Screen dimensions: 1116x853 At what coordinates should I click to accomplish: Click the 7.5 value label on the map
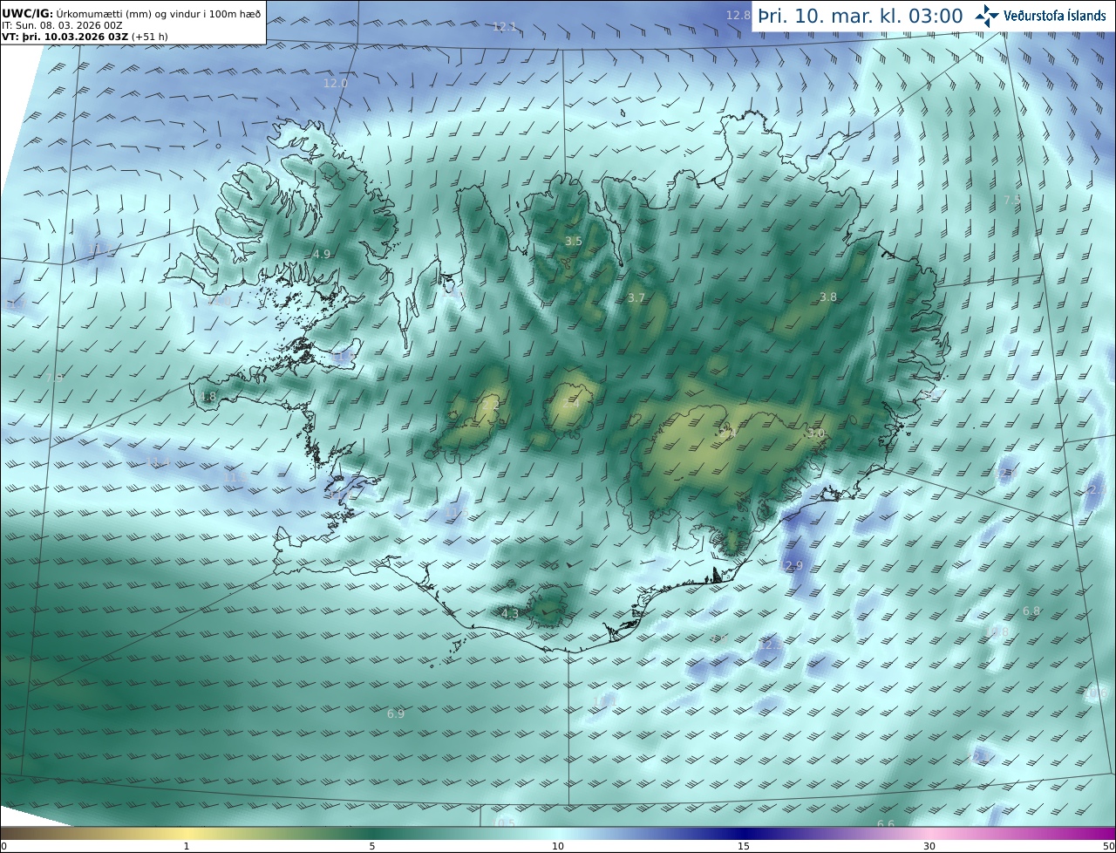(x=1012, y=200)
